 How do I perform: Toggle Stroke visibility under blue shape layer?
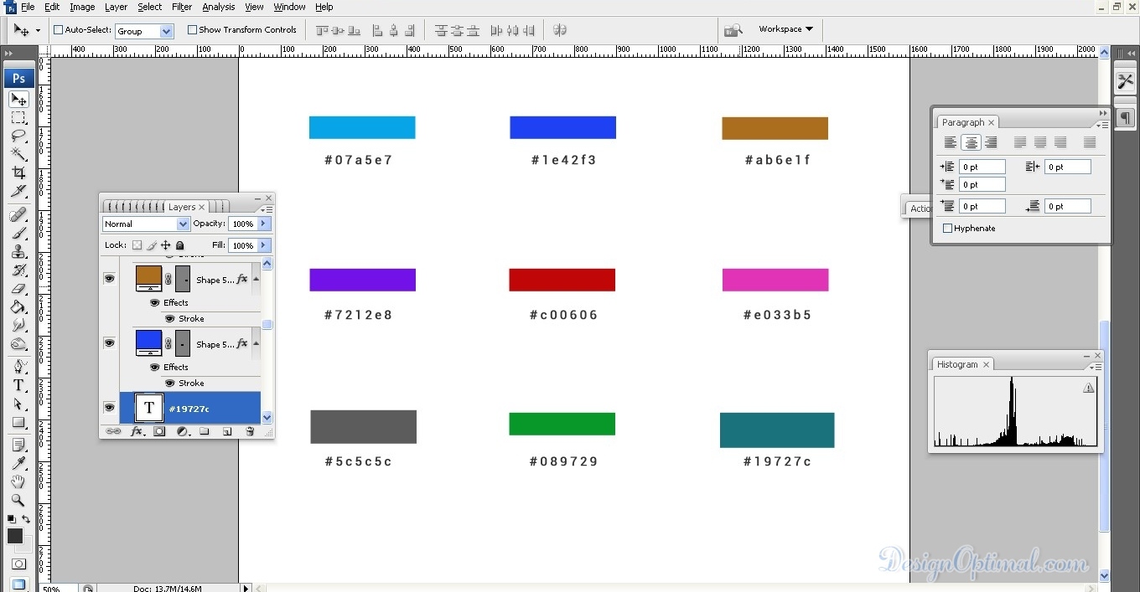(169, 383)
